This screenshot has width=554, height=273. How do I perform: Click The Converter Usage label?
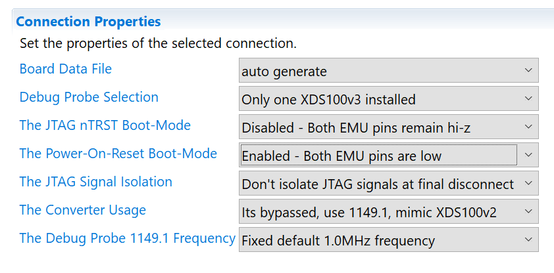83,210
